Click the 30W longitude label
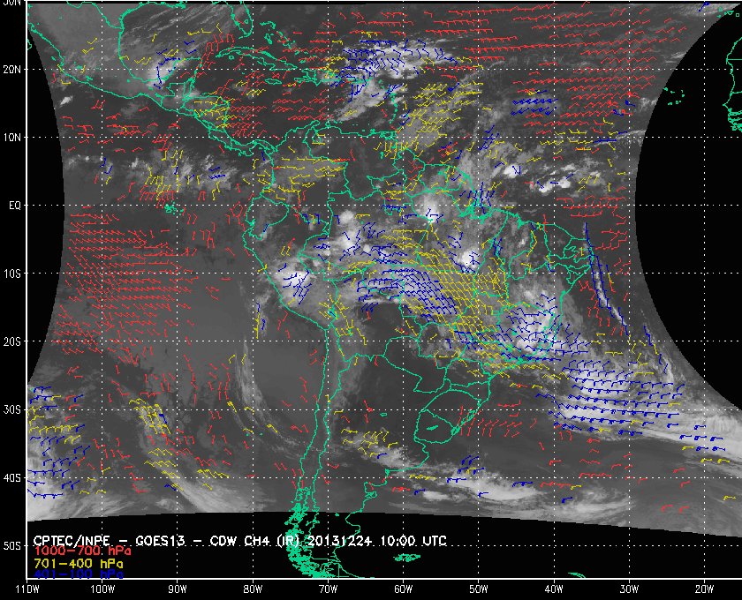The width and height of the screenshot is (742, 600). pos(629,589)
